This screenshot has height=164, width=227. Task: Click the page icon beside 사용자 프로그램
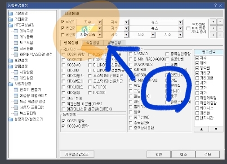pos(16,107)
